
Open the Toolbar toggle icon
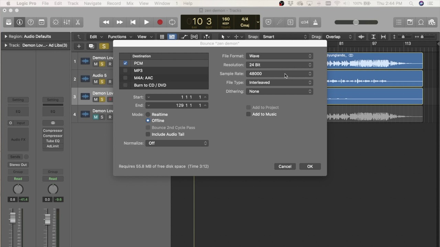[x=42, y=22]
